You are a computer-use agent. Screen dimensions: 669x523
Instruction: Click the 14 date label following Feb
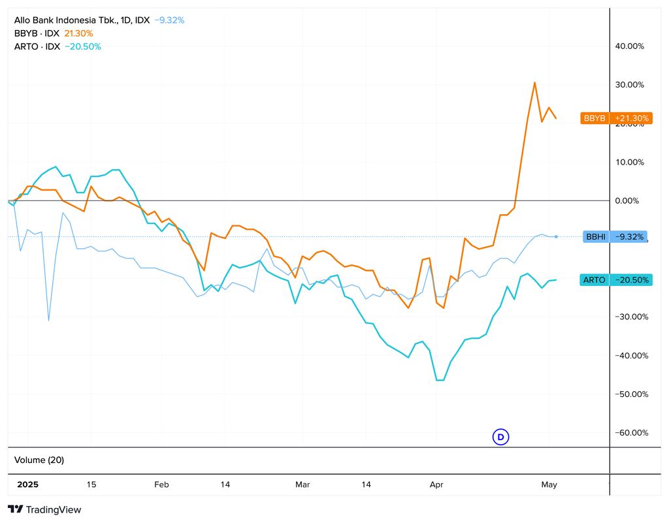(x=225, y=484)
